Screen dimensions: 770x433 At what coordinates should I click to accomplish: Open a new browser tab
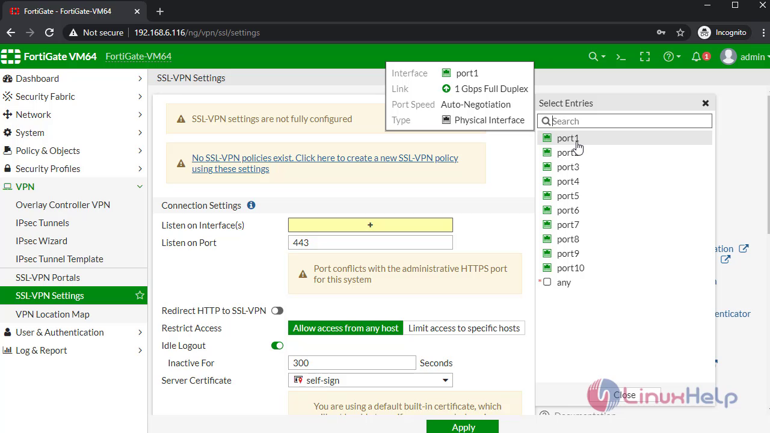coord(159,11)
